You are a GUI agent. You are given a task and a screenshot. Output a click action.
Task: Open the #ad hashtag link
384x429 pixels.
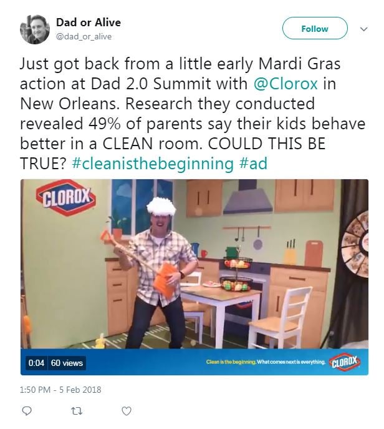point(253,164)
